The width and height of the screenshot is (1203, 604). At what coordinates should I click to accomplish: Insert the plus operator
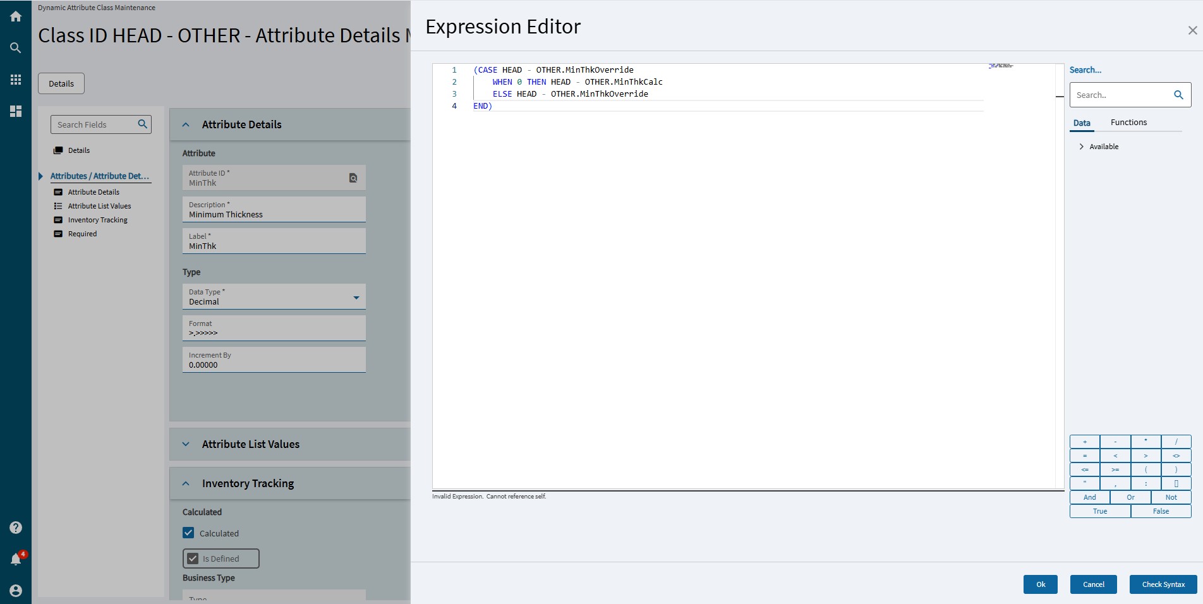pyautogui.click(x=1085, y=442)
